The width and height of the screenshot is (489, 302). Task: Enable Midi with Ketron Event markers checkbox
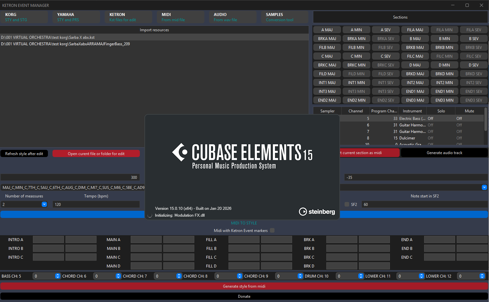(x=272, y=230)
